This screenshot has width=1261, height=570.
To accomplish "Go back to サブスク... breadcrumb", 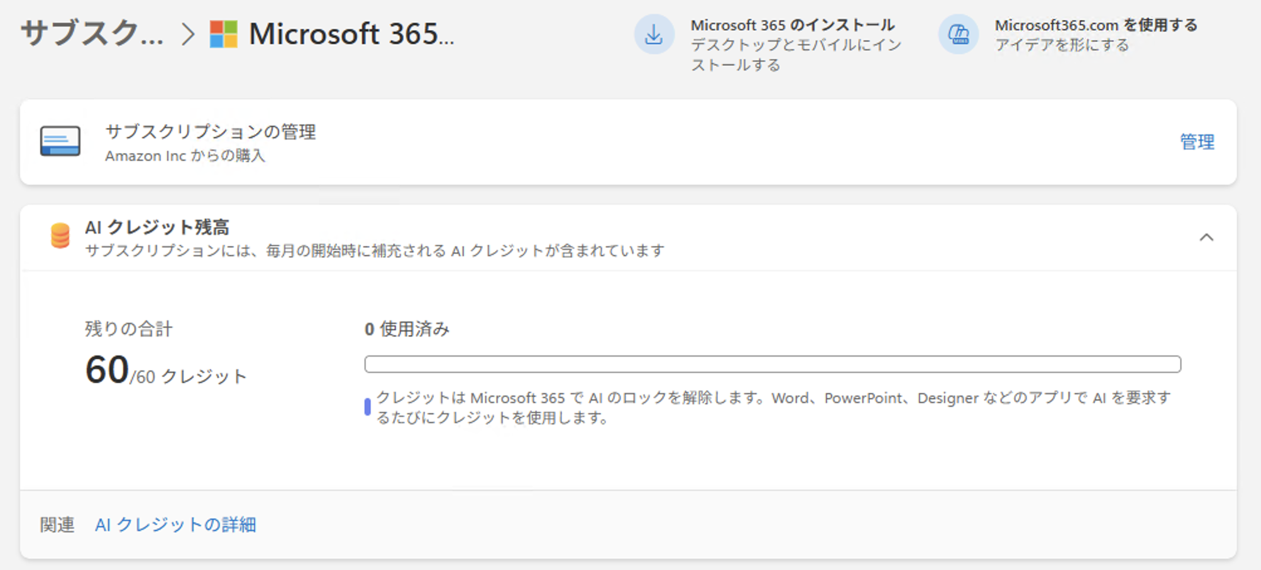I will (92, 34).
